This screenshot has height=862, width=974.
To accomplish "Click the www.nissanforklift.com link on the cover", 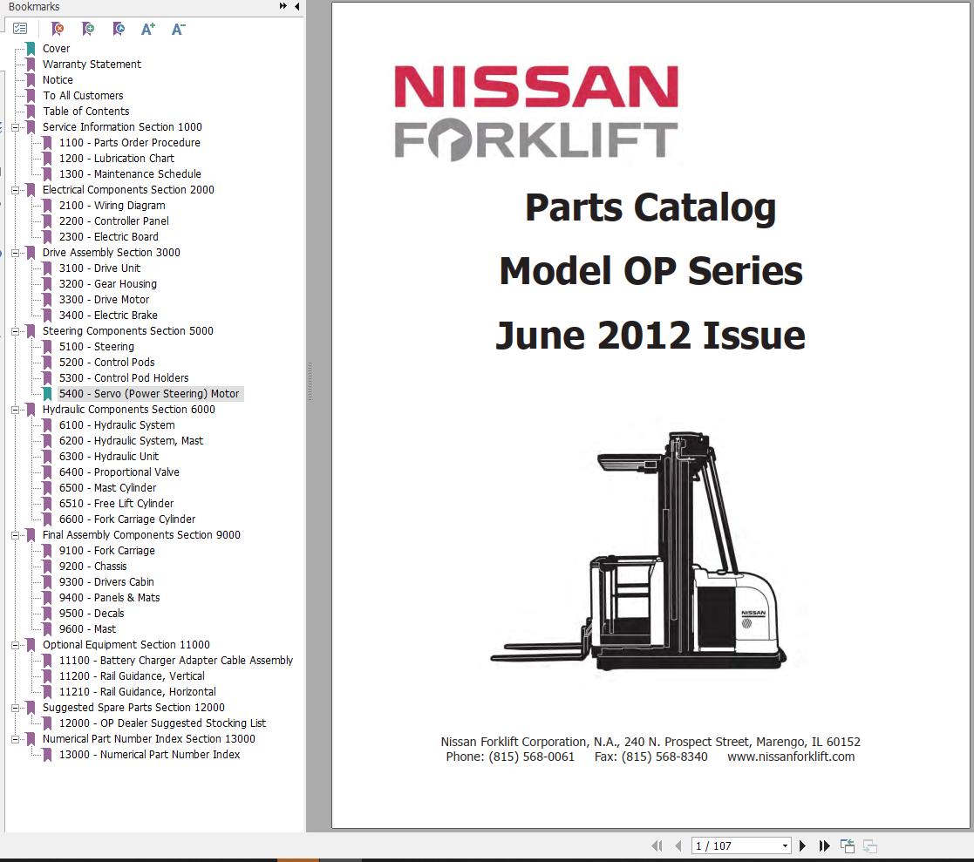I will coord(791,757).
